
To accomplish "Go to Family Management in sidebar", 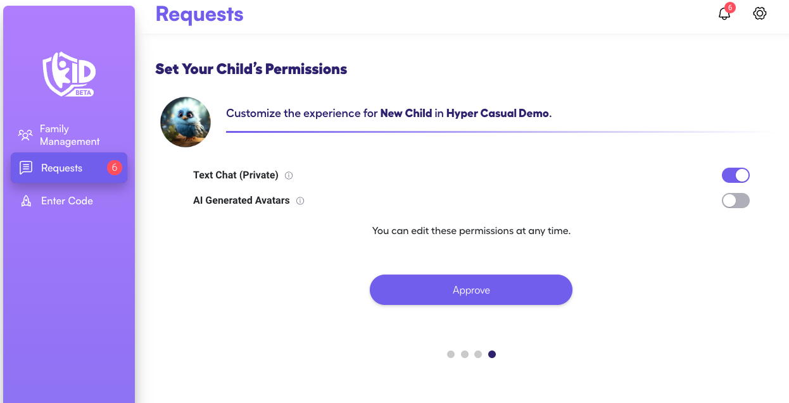I will pos(70,135).
